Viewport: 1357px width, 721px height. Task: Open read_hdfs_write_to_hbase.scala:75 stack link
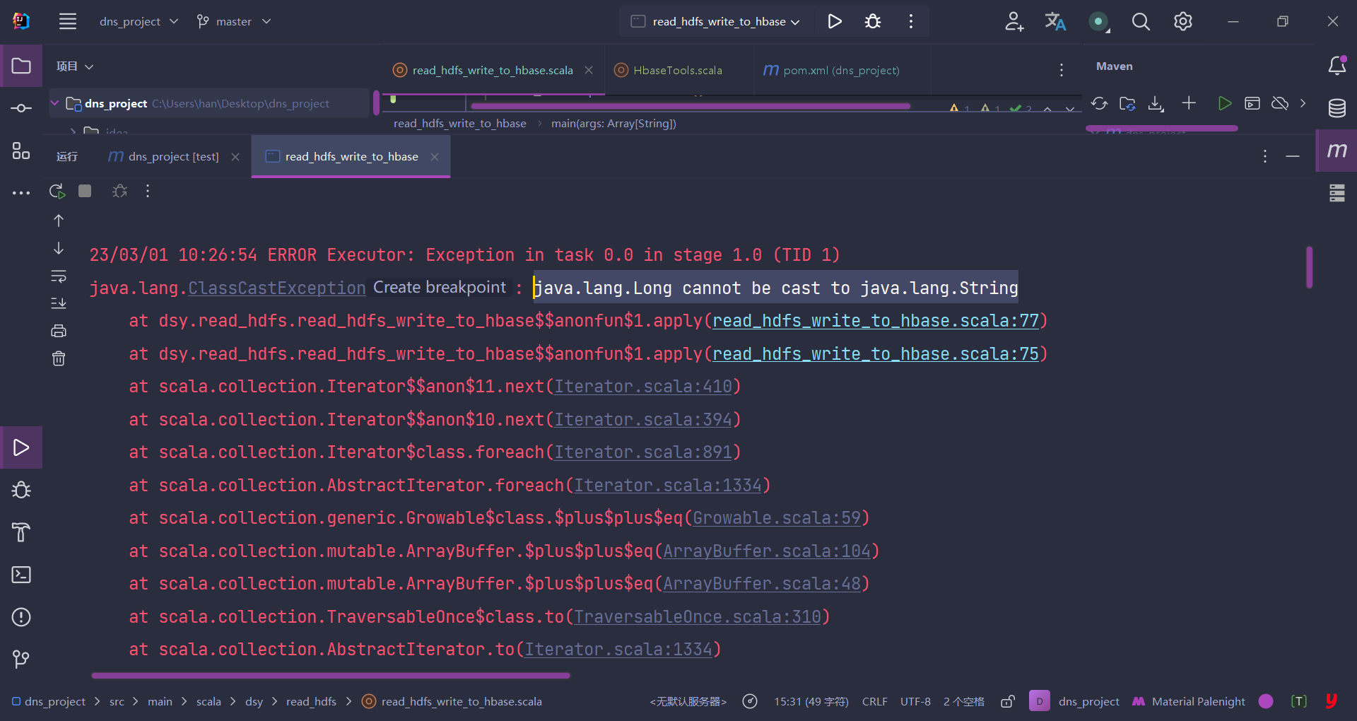pyautogui.click(x=876, y=353)
